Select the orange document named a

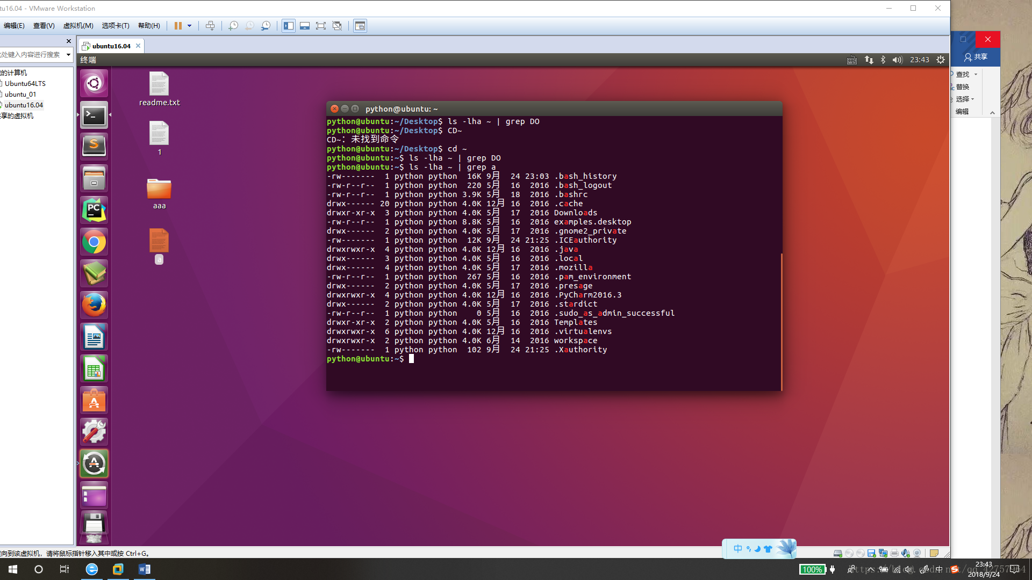[159, 246]
